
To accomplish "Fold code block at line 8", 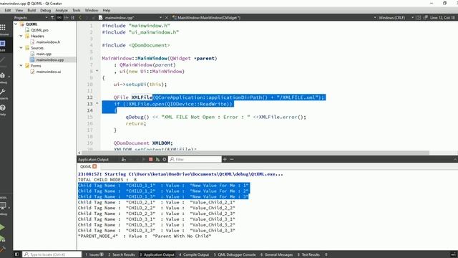I will coord(97,71).
